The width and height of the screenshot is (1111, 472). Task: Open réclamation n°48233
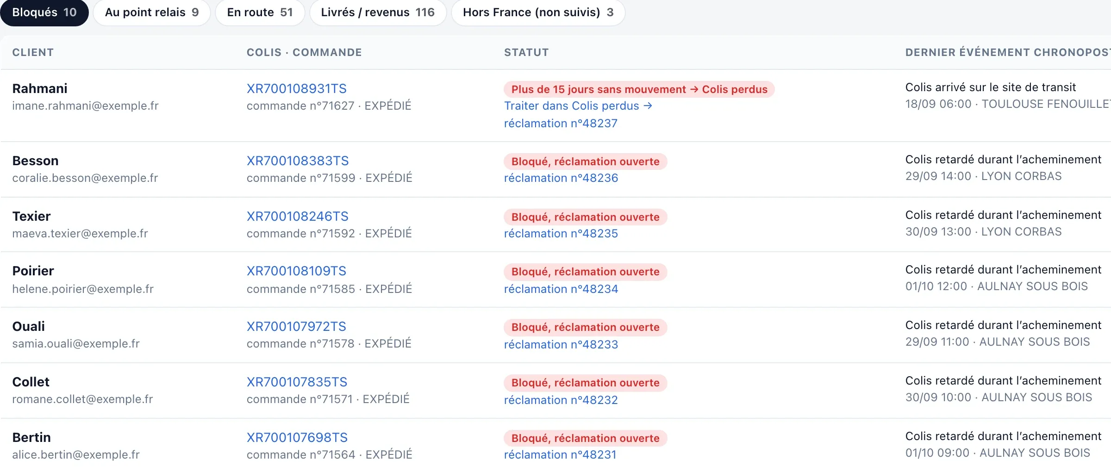[x=561, y=345]
